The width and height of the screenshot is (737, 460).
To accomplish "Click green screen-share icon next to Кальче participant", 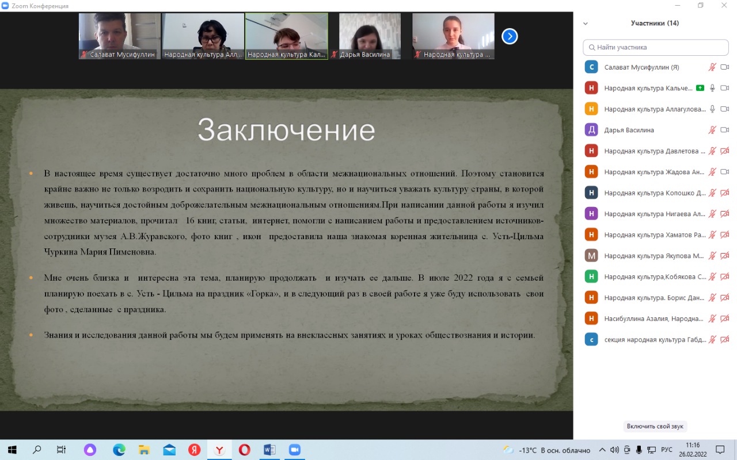I will (x=700, y=88).
